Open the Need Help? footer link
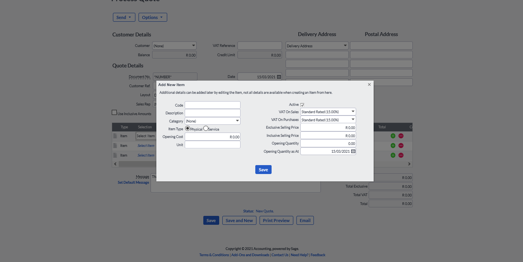This screenshot has width=523, height=262. pos(300,255)
